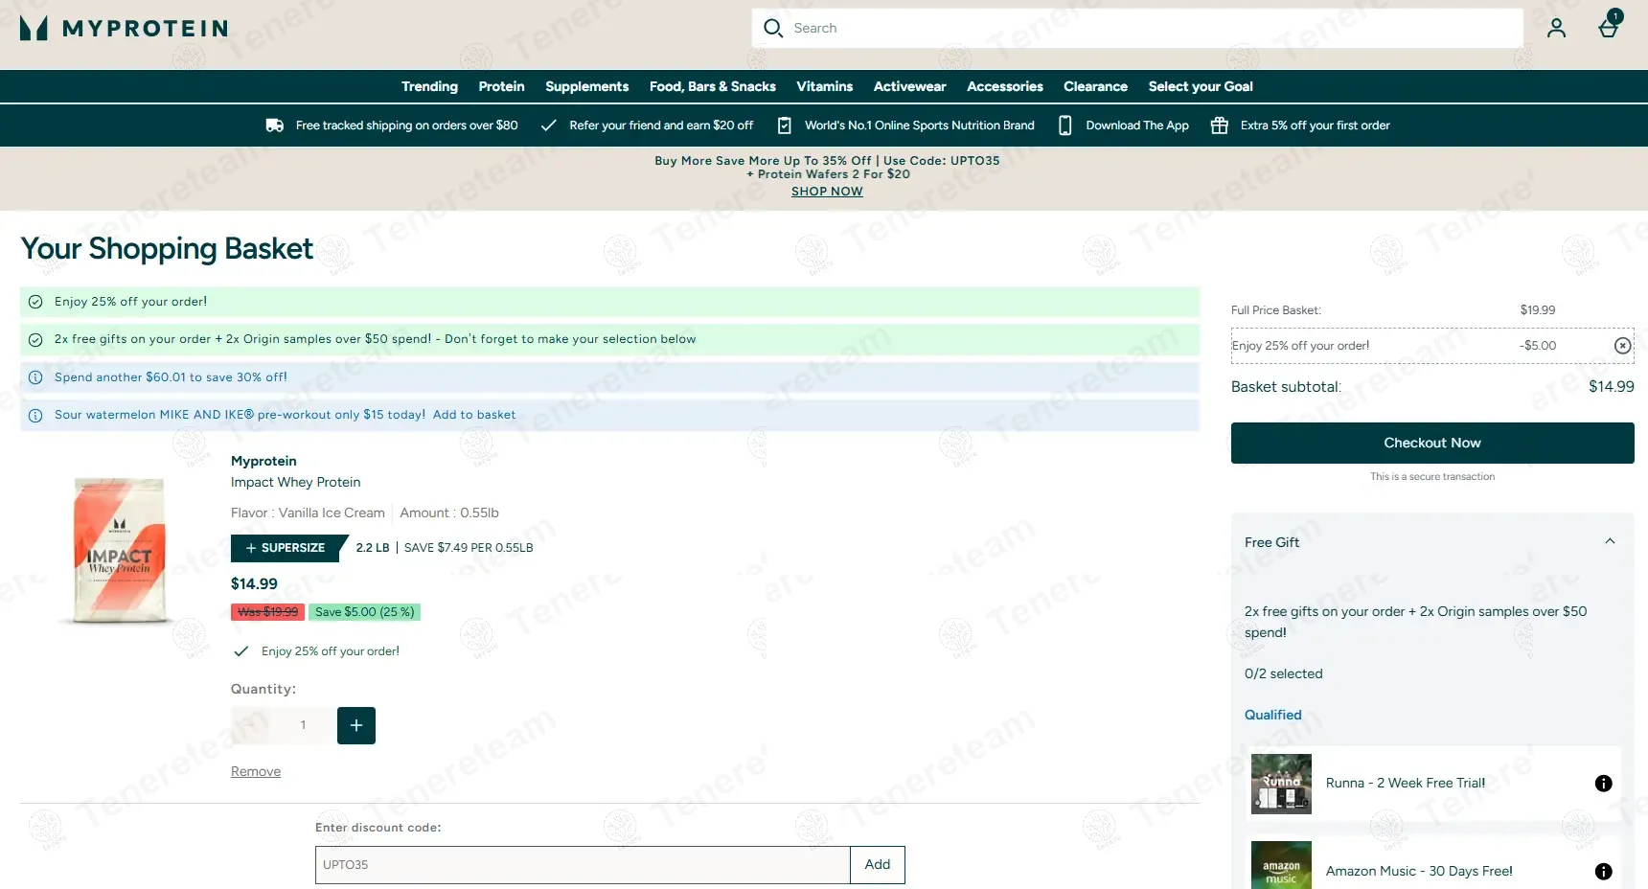Click the Add to basket link
The image size is (1648, 889).
(474, 415)
